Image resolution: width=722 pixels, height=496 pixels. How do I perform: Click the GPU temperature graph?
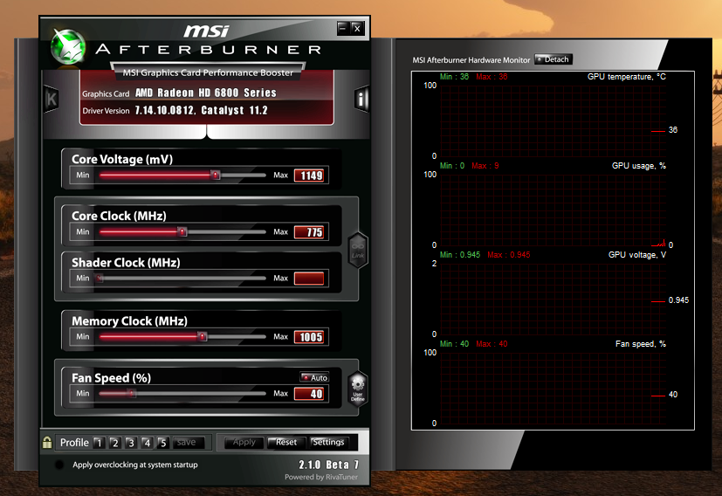pyautogui.click(x=553, y=121)
